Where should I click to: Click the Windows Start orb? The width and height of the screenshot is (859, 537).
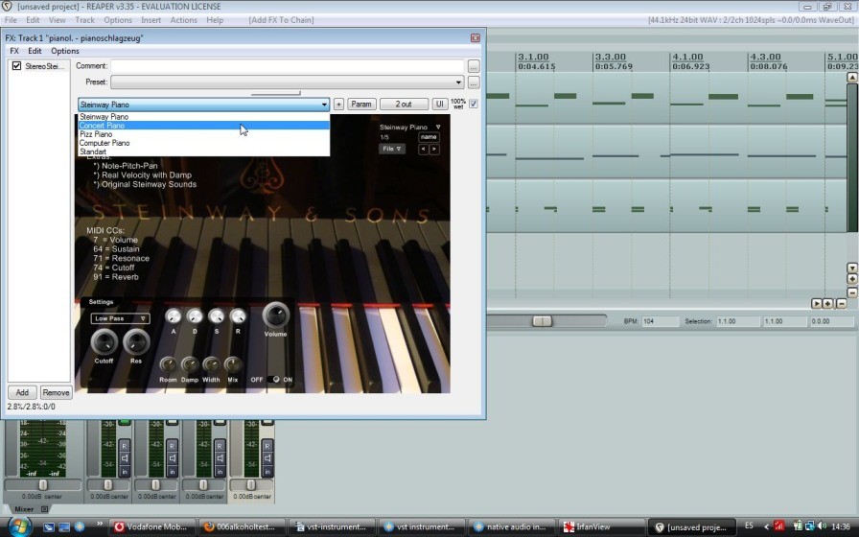pyautogui.click(x=19, y=526)
